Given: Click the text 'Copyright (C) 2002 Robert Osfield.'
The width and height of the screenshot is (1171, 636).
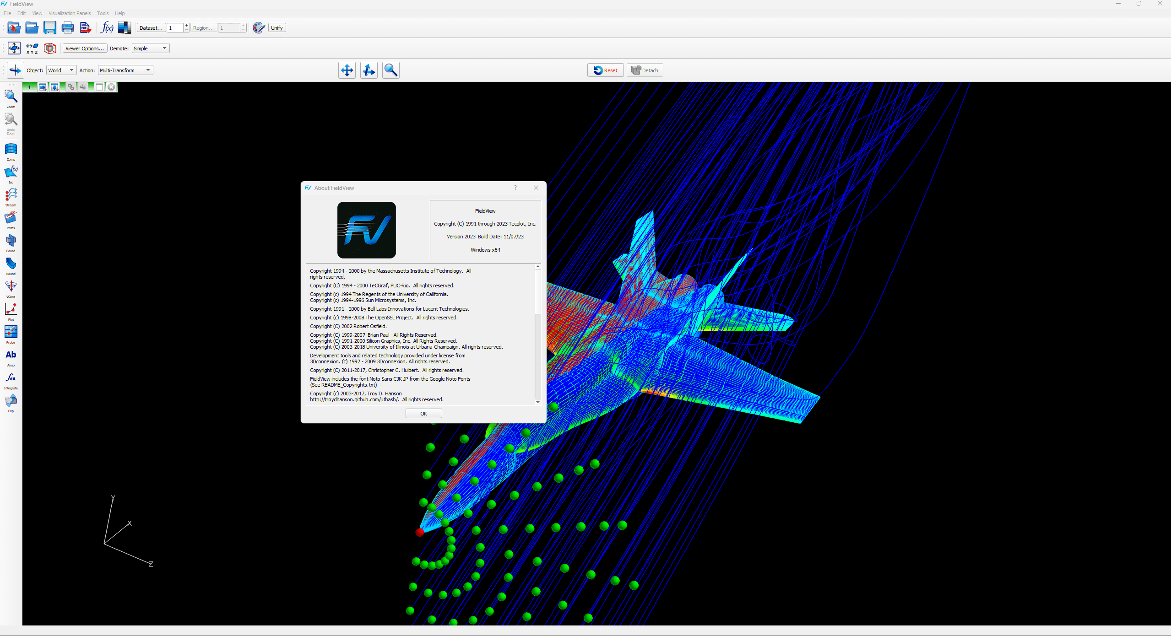Looking at the screenshot, I should click(x=348, y=327).
